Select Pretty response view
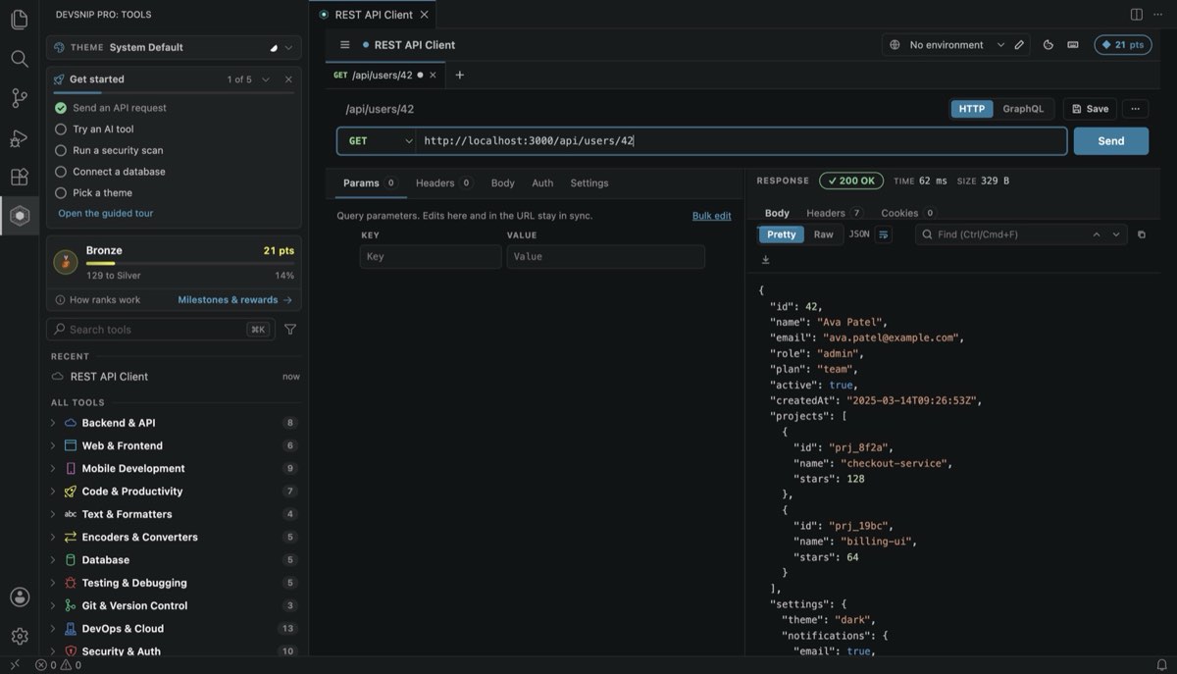1177x674 pixels. click(x=782, y=234)
